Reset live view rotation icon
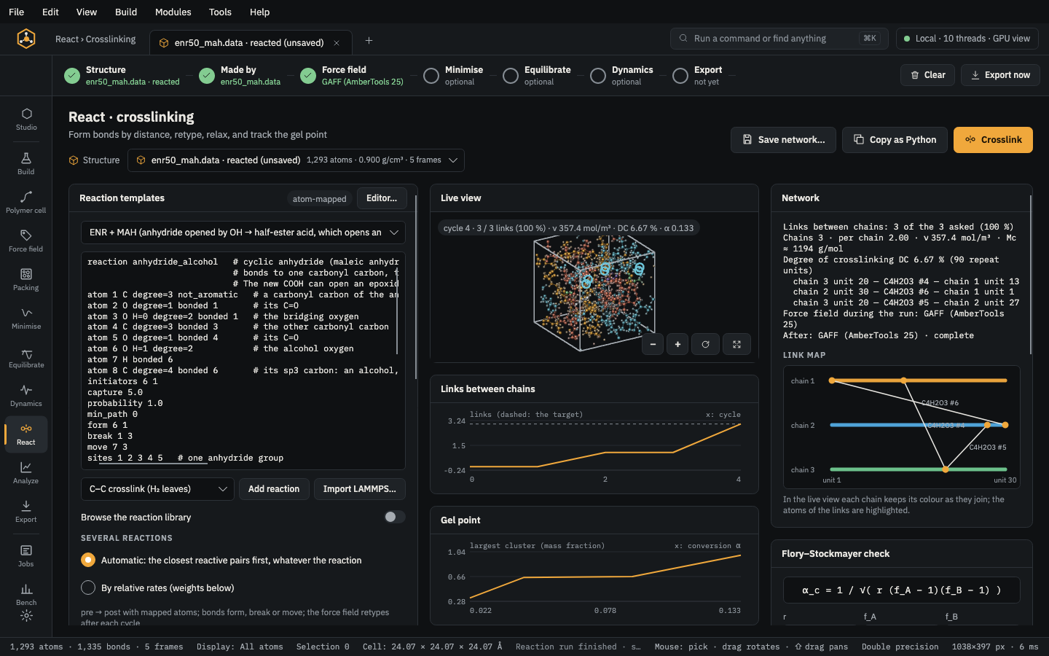The width and height of the screenshot is (1049, 656). click(705, 345)
